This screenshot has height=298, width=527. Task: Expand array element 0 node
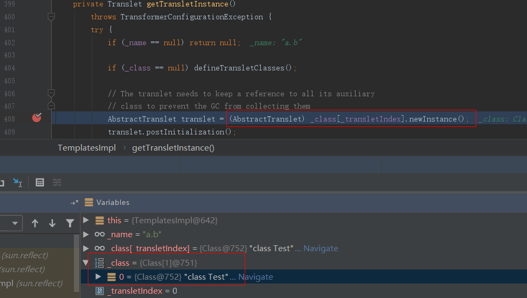pyautogui.click(x=98, y=276)
